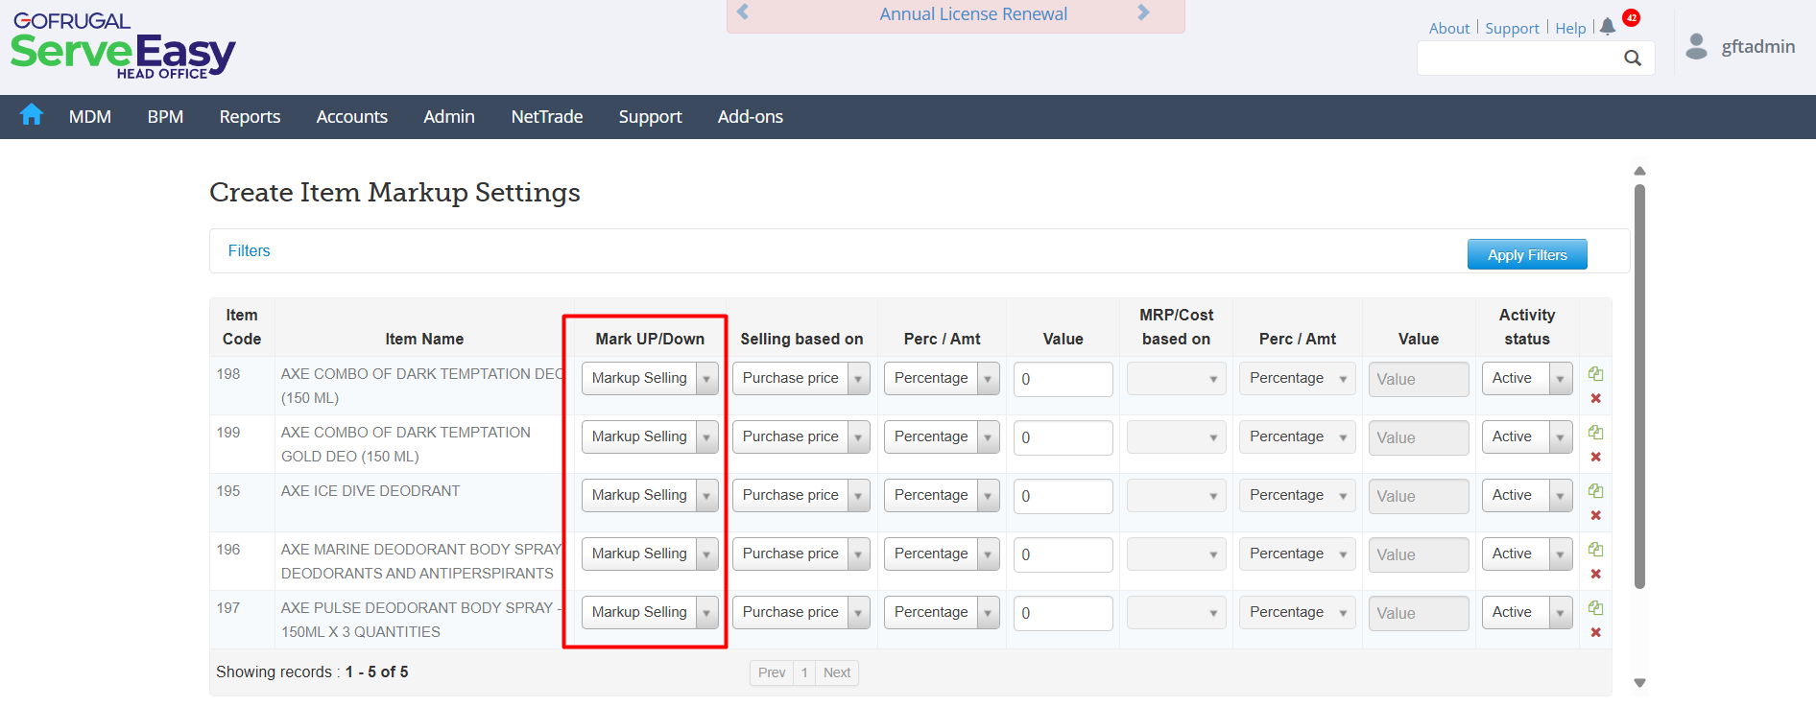Click the Home icon in navigation bar

pos(32,115)
